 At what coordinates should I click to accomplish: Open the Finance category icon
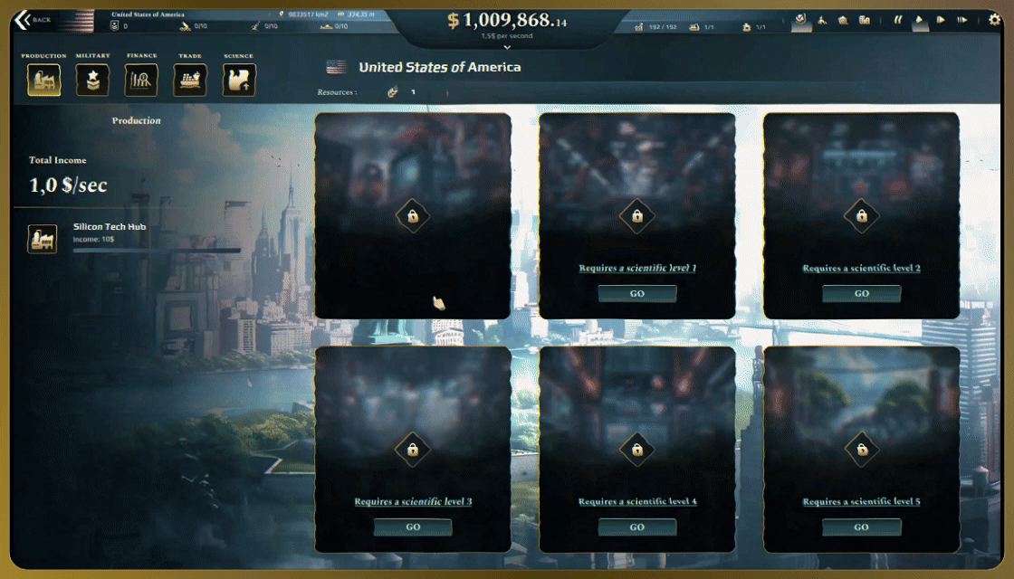point(141,81)
